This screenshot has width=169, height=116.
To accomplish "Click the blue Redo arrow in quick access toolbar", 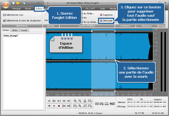I will 38,3.
